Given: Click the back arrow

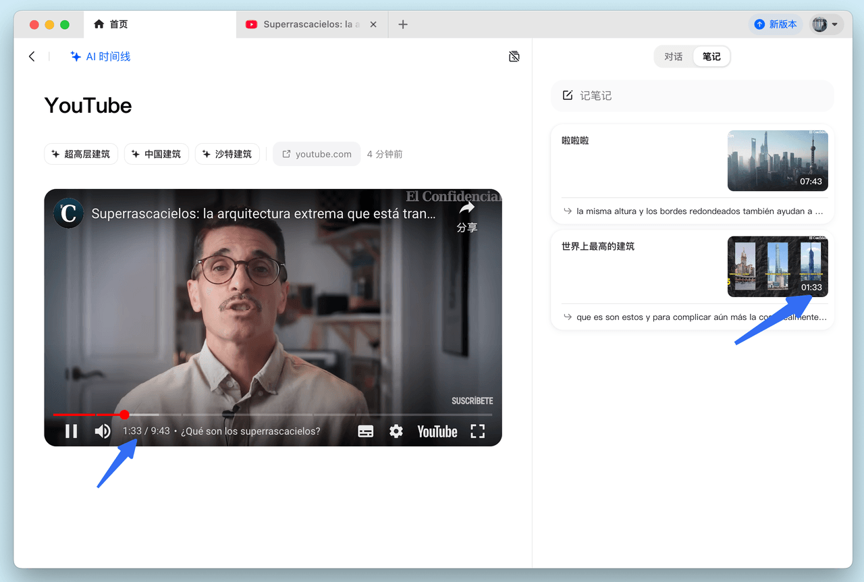Looking at the screenshot, I should point(32,57).
